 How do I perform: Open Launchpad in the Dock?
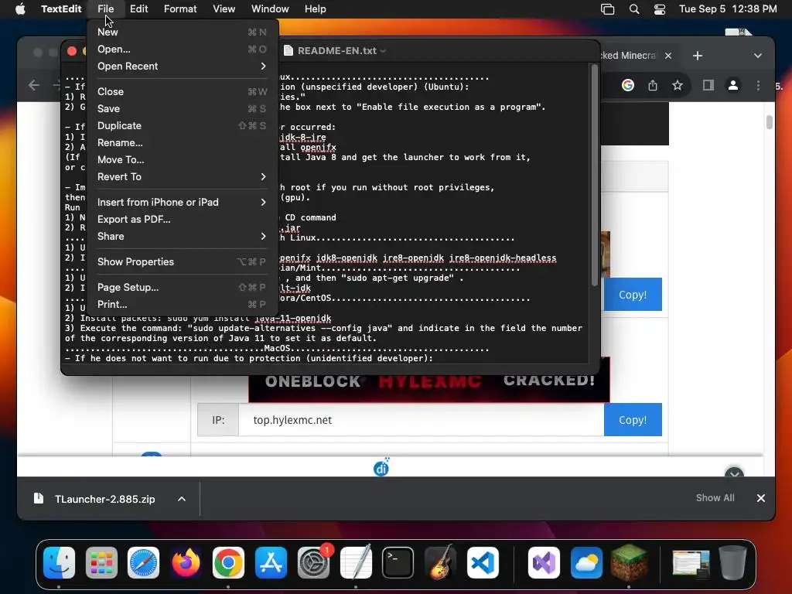tap(101, 562)
